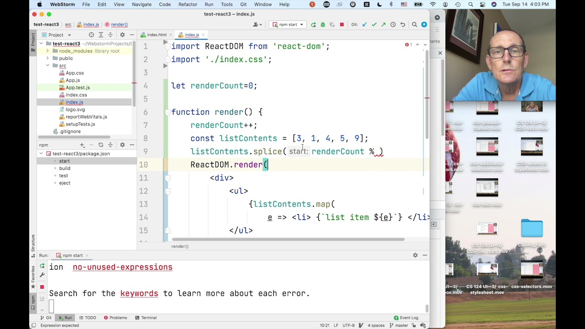Screen dimensions: 585x329
Task: Open the File menu
Action: pyautogui.click(x=86, y=5)
